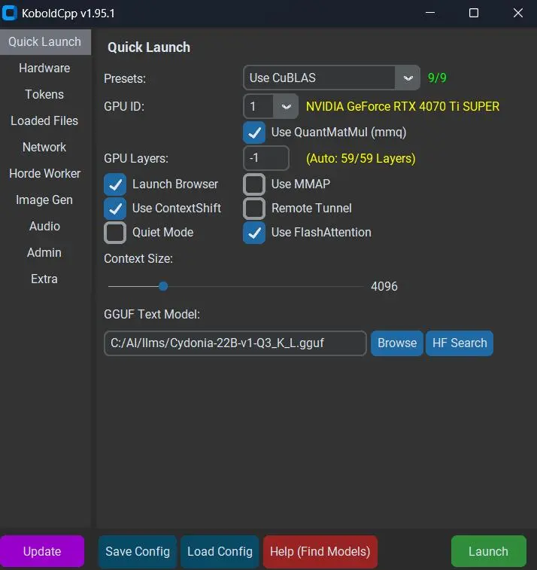
Task: Maximize the KoboldCpp window
Action: (x=474, y=13)
